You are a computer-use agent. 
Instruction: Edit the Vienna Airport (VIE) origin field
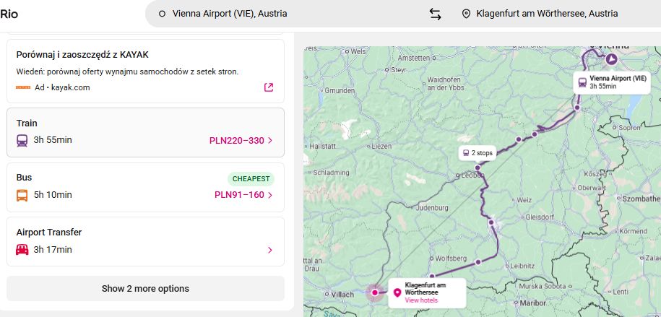point(230,14)
